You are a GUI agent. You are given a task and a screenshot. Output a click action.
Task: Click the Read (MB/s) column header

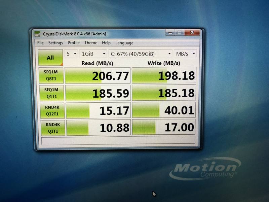[x=97, y=63]
